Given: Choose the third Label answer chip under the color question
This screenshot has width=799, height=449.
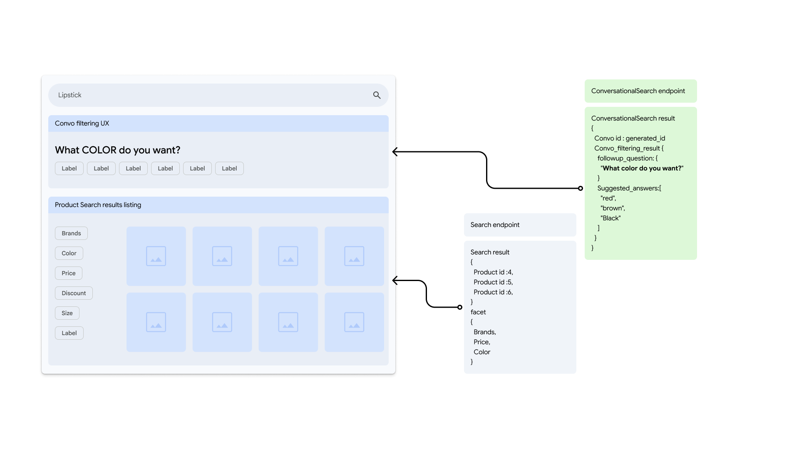Looking at the screenshot, I should pyautogui.click(x=133, y=168).
